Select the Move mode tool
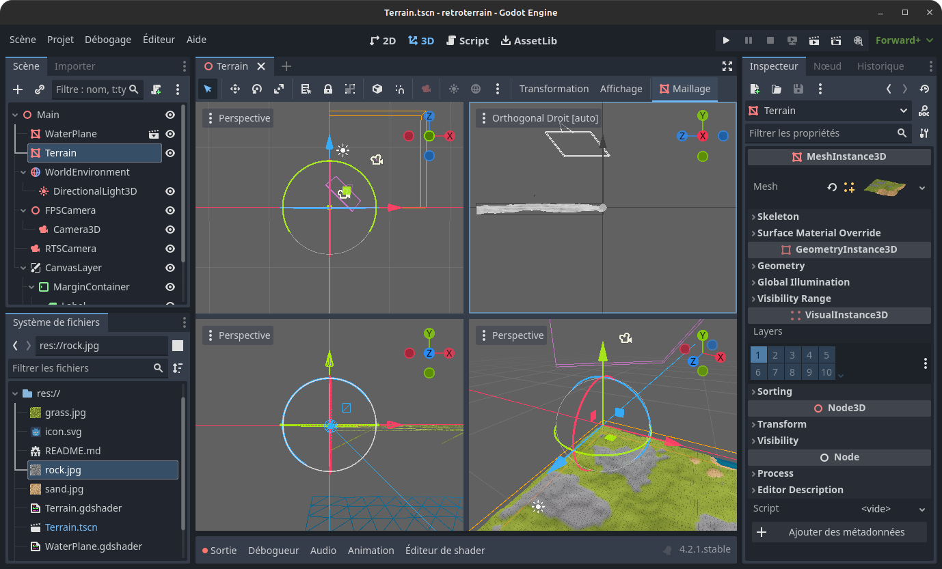942x569 pixels. click(x=235, y=89)
